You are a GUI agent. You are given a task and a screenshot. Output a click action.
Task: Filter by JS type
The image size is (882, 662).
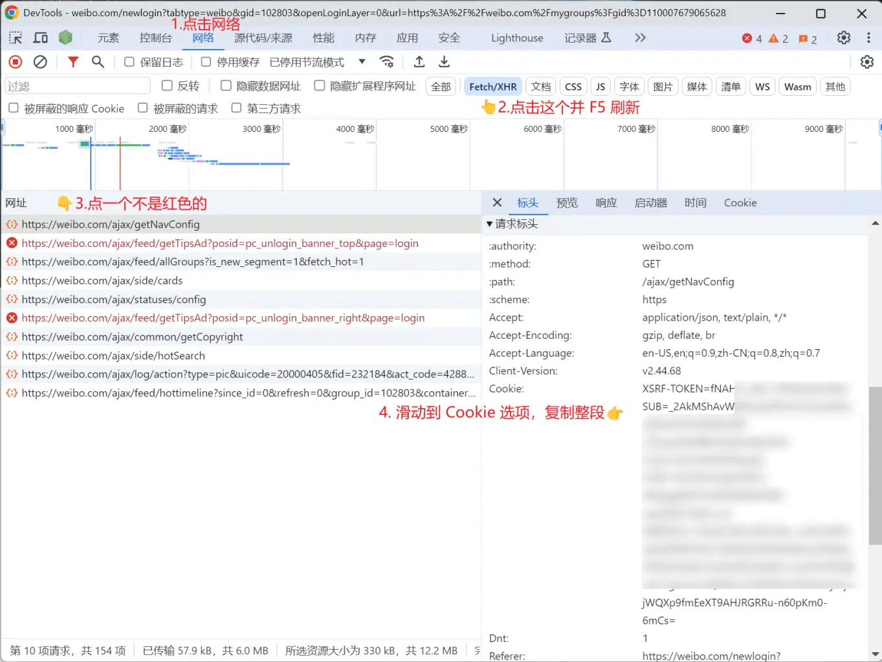(601, 87)
